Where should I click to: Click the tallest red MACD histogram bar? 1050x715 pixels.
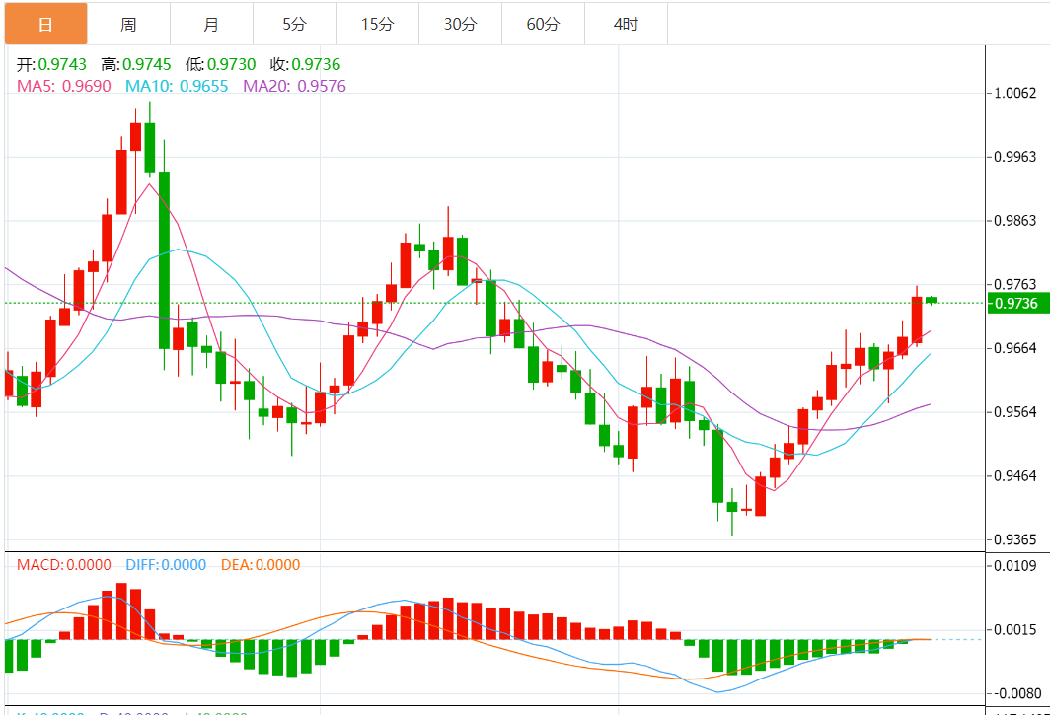121,611
